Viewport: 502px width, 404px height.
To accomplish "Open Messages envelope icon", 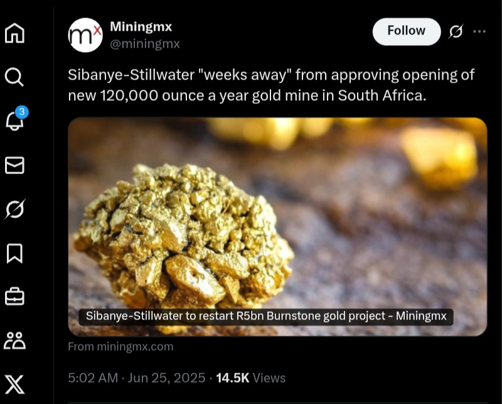I will pyautogui.click(x=14, y=165).
